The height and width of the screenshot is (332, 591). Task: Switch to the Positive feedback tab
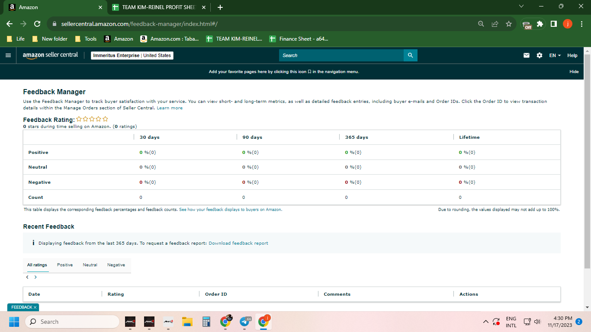[x=65, y=265]
